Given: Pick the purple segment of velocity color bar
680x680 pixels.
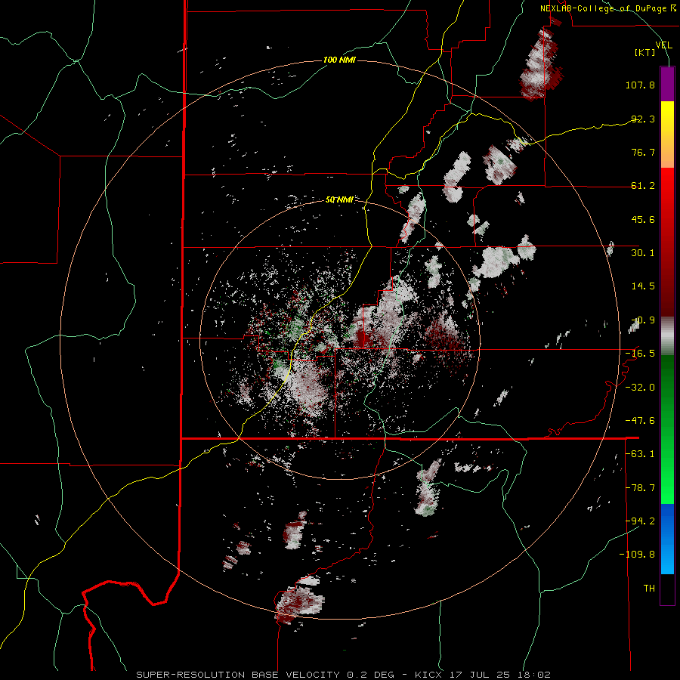Looking at the screenshot, I should [667, 84].
